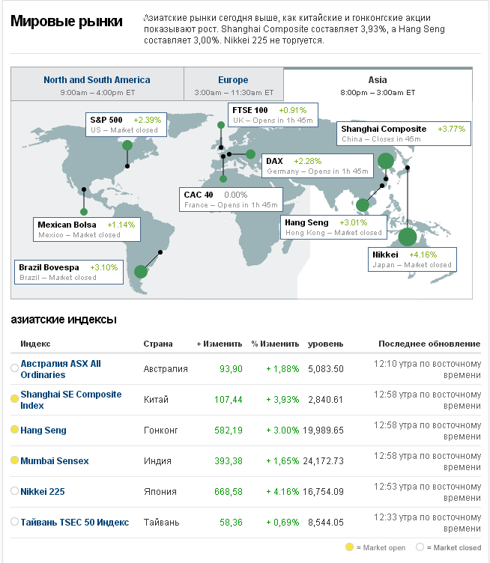The image size is (490, 563).
Task: Open Австралия ASX All Ordinaries index link
Action: pyautogui.click(x=61, y=369)
